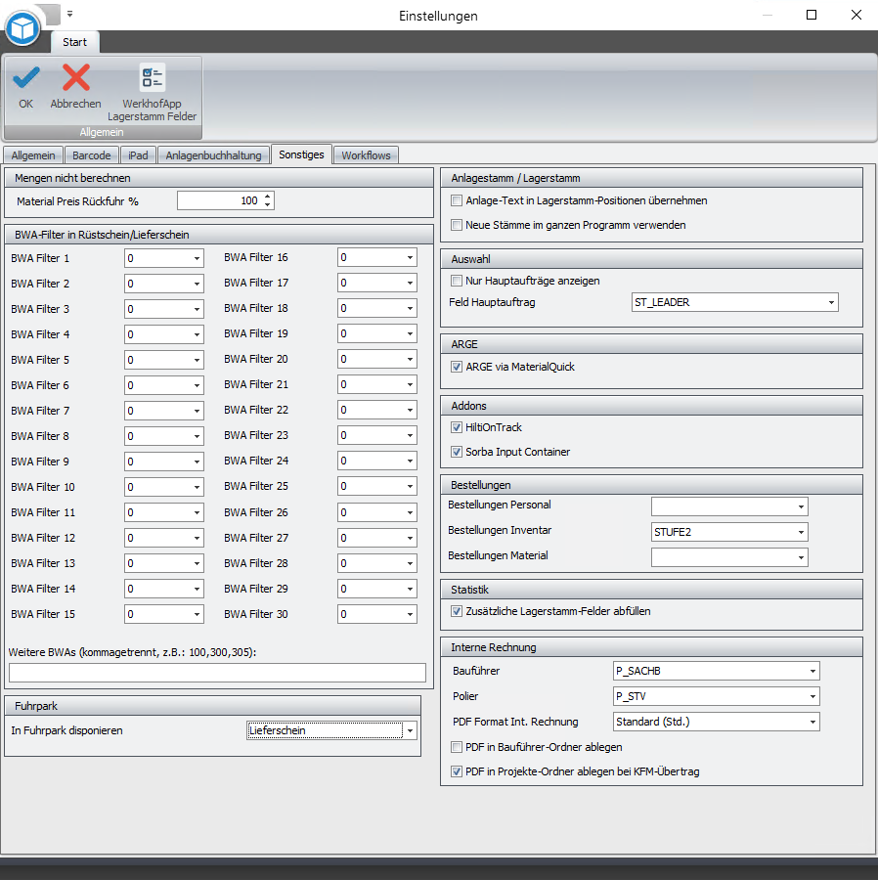Enable Anlage-Text in Lagerstamm-Positionen übernehmen
The image size is (878, 880).
pos(457,200)
